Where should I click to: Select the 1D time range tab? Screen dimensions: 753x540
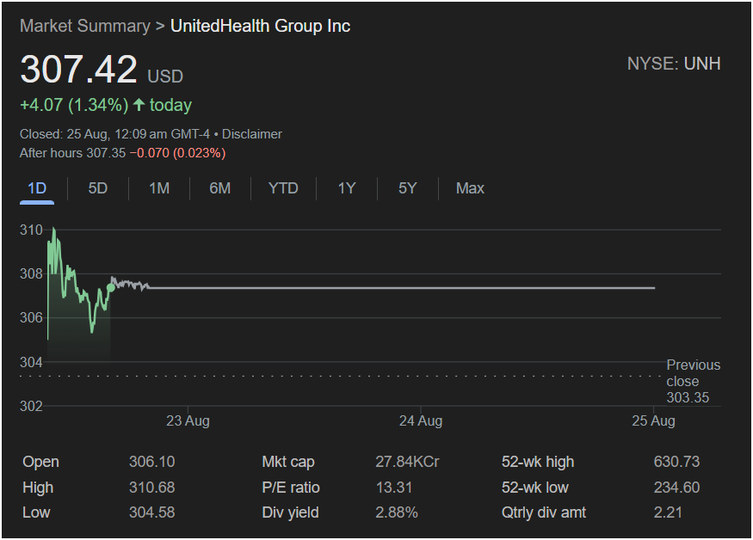tap(37, 188)
